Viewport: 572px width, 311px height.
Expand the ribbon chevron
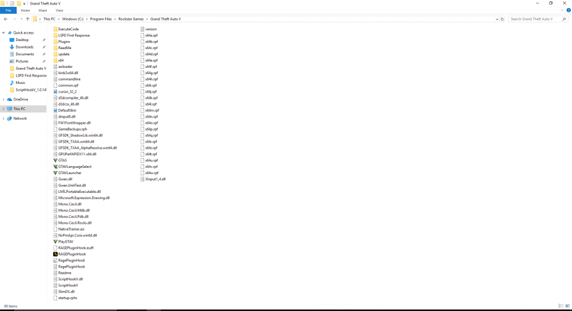562,10
